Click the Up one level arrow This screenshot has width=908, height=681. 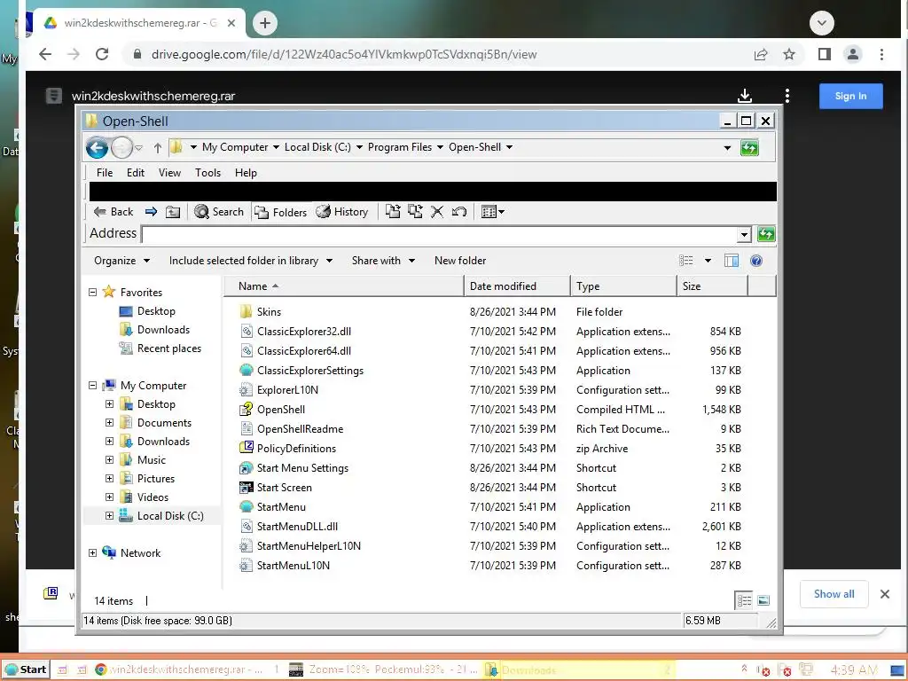[158, 148]
